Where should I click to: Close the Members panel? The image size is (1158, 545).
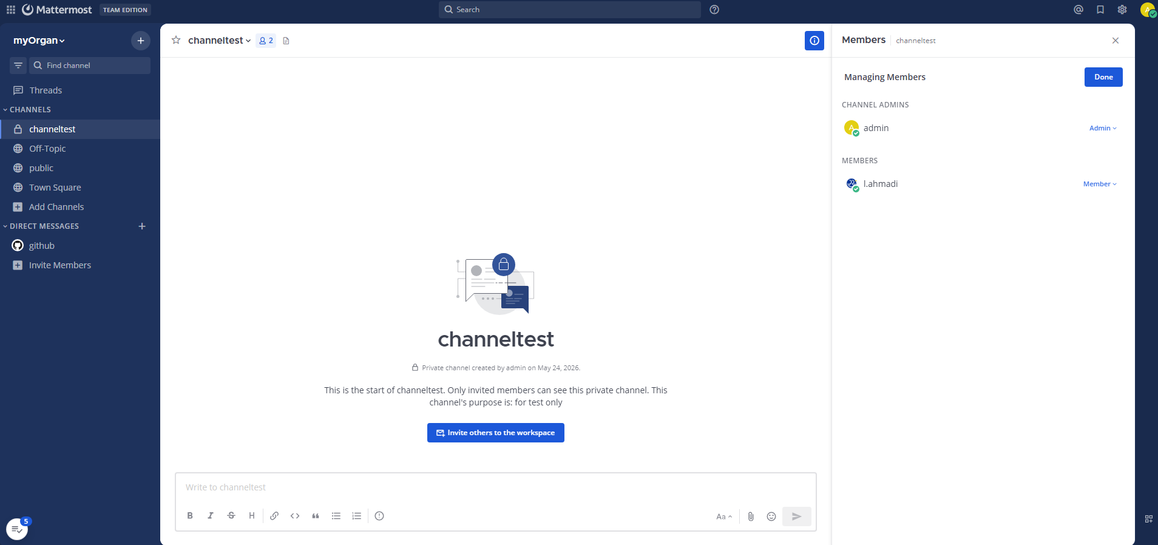1116,41
